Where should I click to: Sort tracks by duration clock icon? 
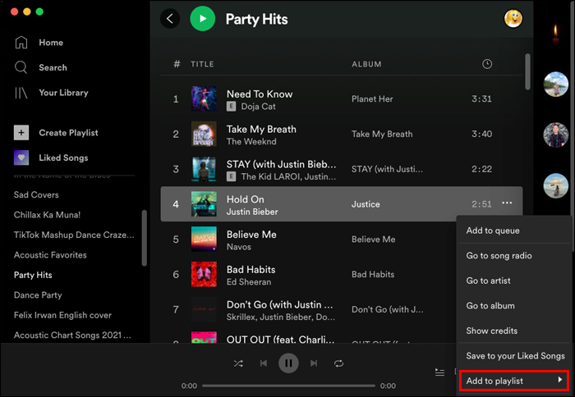click(487, 64)
